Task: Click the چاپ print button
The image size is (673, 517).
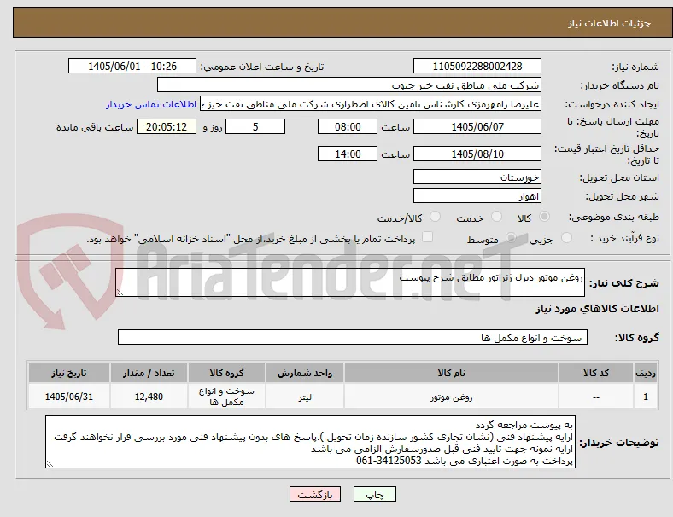Action: pos(375,494)
